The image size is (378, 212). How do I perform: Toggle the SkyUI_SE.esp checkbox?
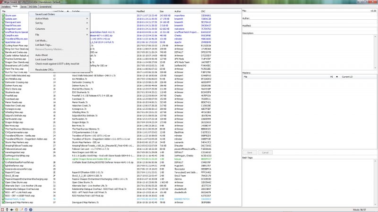3,176
